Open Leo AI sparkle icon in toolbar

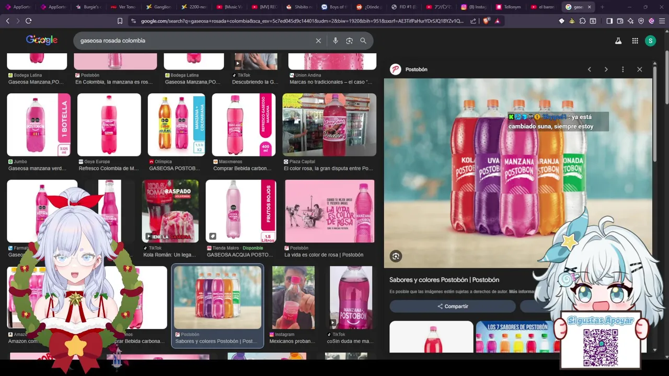tap(630, 21)
